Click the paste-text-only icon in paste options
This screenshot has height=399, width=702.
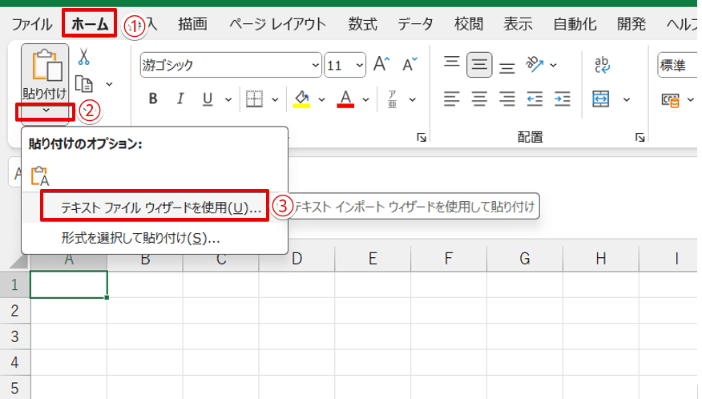pos(40,175)
